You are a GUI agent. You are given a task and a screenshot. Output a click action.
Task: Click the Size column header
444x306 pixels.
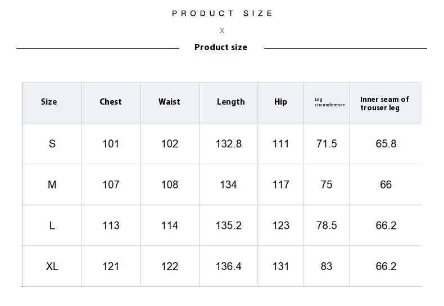point(49,102)
